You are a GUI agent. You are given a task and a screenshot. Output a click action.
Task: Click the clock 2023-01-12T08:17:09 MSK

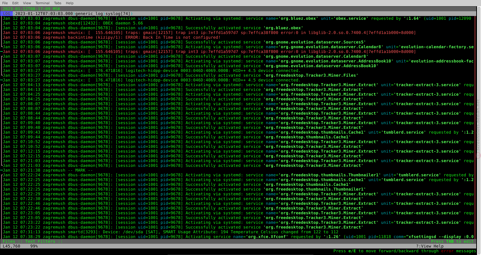point(32,9)
